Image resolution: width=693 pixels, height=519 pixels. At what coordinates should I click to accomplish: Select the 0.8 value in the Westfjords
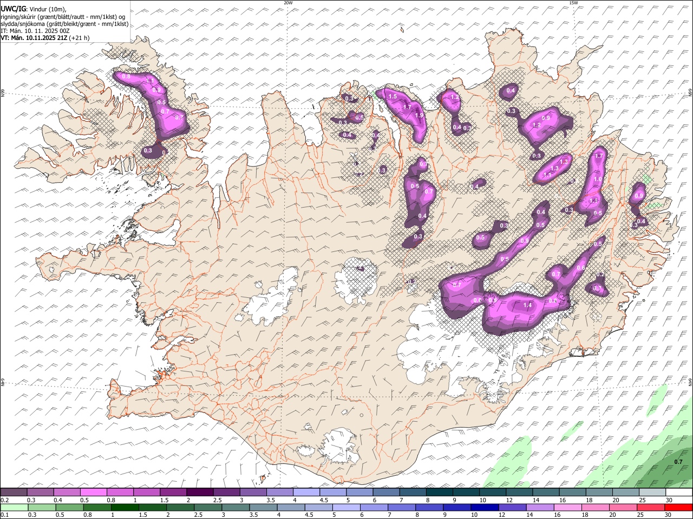click(x=126, y=77)
